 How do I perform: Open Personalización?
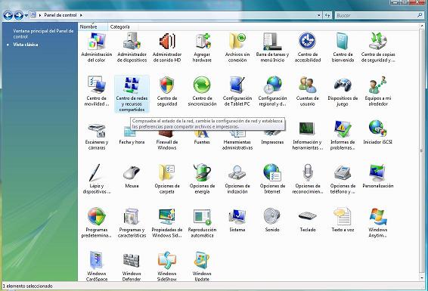(x=378, y=176)
